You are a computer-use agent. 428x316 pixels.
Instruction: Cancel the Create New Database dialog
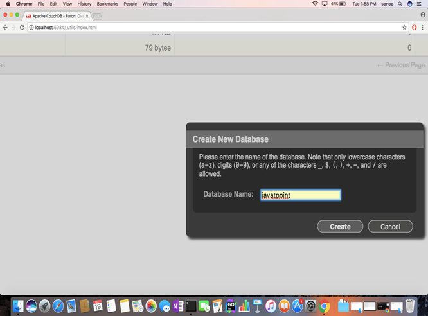point(390,227)
